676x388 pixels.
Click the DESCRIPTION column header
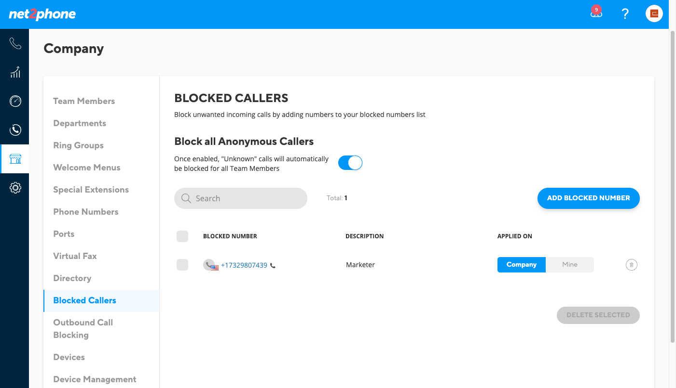coord(365,236)
